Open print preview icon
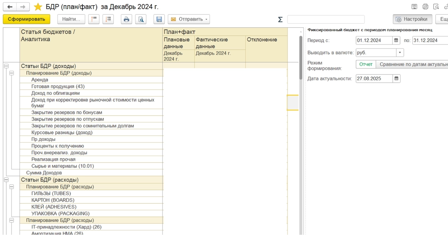Screen dimensions: 448x235 pyautogui.click(x=141, y=19)
